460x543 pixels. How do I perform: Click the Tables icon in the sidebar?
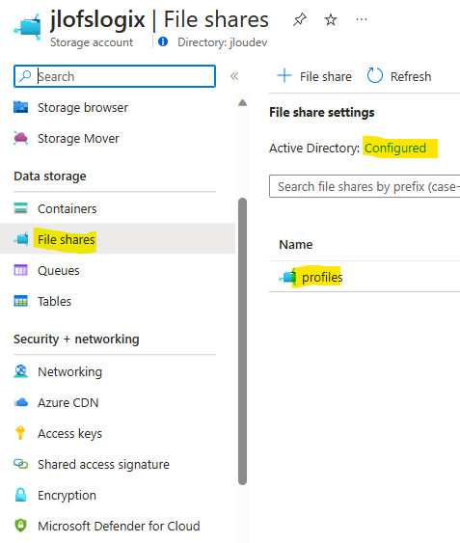21,301
